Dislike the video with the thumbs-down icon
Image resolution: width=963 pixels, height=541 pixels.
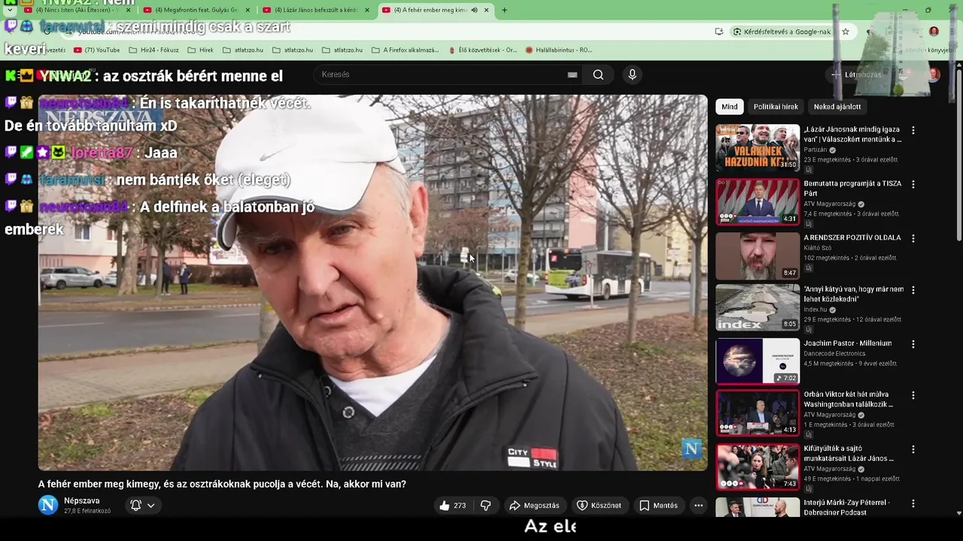pyautogui.click(x=485, y=506)
